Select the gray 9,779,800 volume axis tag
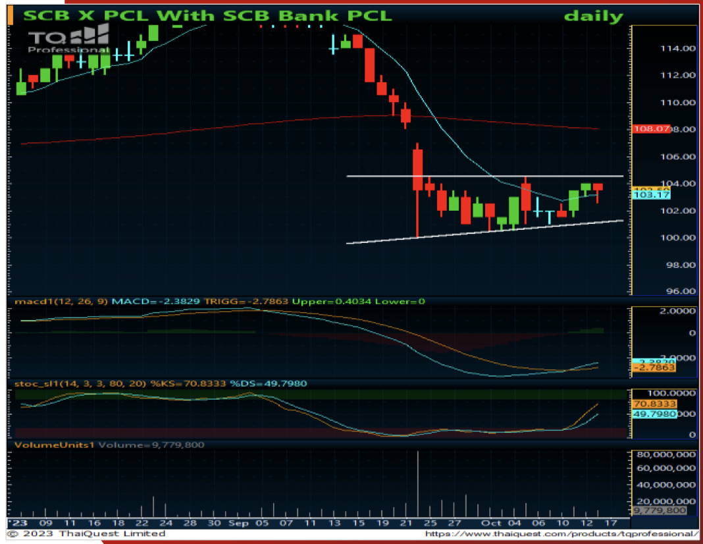703x544 pixels. click(659, 510)
